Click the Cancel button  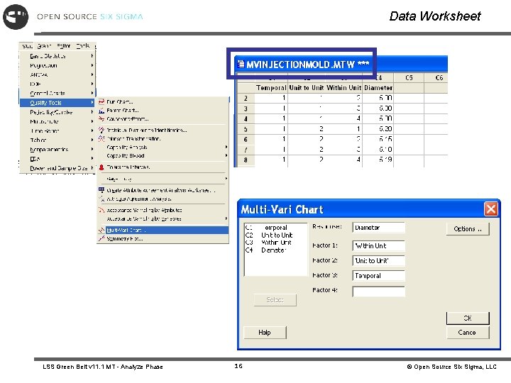[468, 333]
